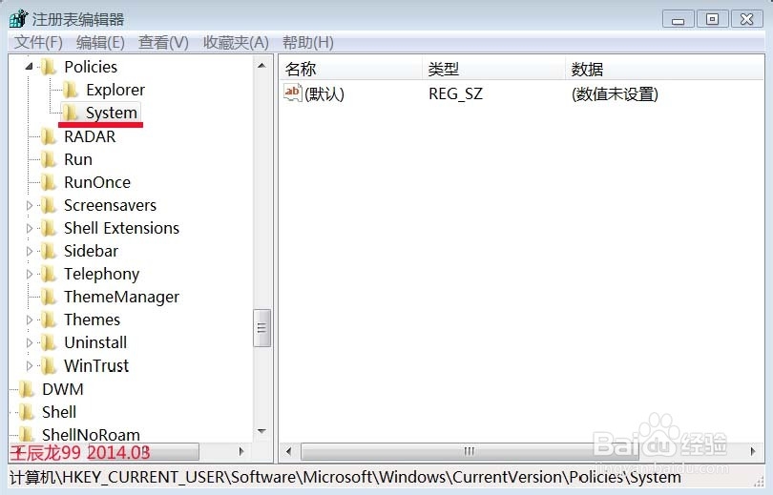773x495 pixels.
Task: Click the value pane scroll left arrow
Action: click(x=289, y=451)
